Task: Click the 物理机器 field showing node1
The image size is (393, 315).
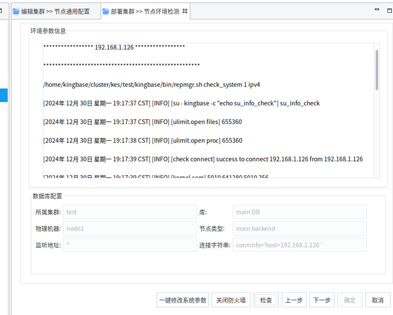Action: 129,229
